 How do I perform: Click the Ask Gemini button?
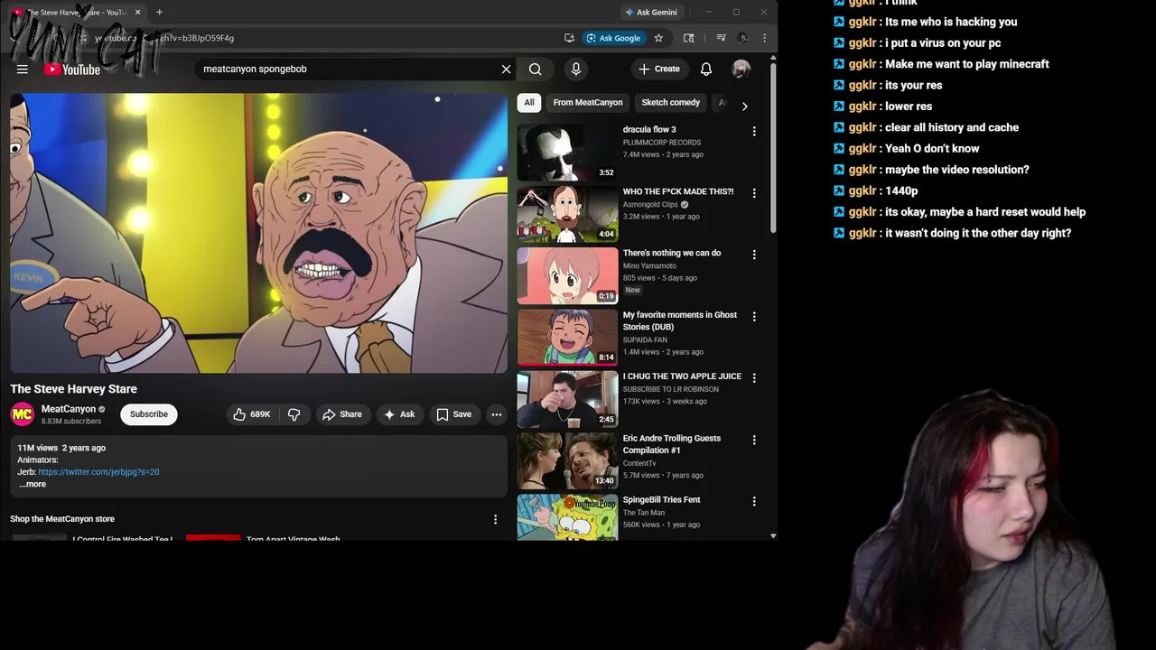click(x=650, y=12)
